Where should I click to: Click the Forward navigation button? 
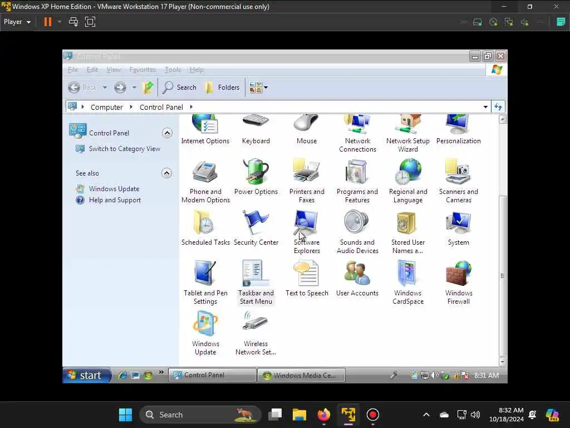pos(120,87)
